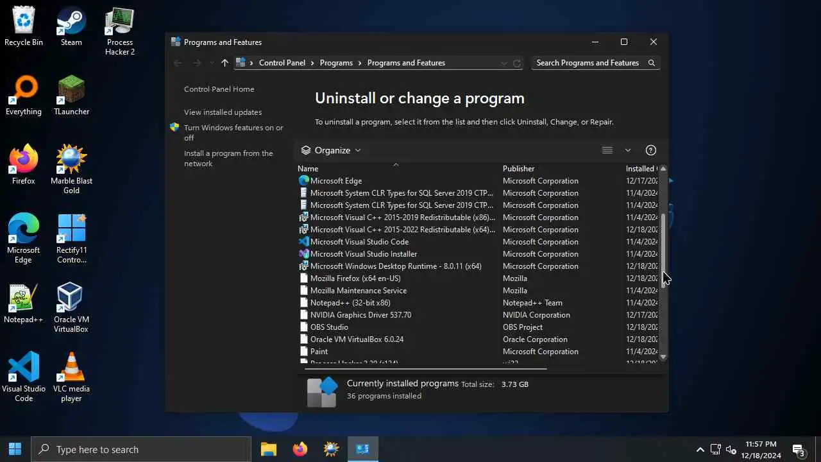Image resolution: width=821 pixels, height=462 pixels.
Task: Select the Rectify11 Control desktop icon
Action: tap(71, 239)
